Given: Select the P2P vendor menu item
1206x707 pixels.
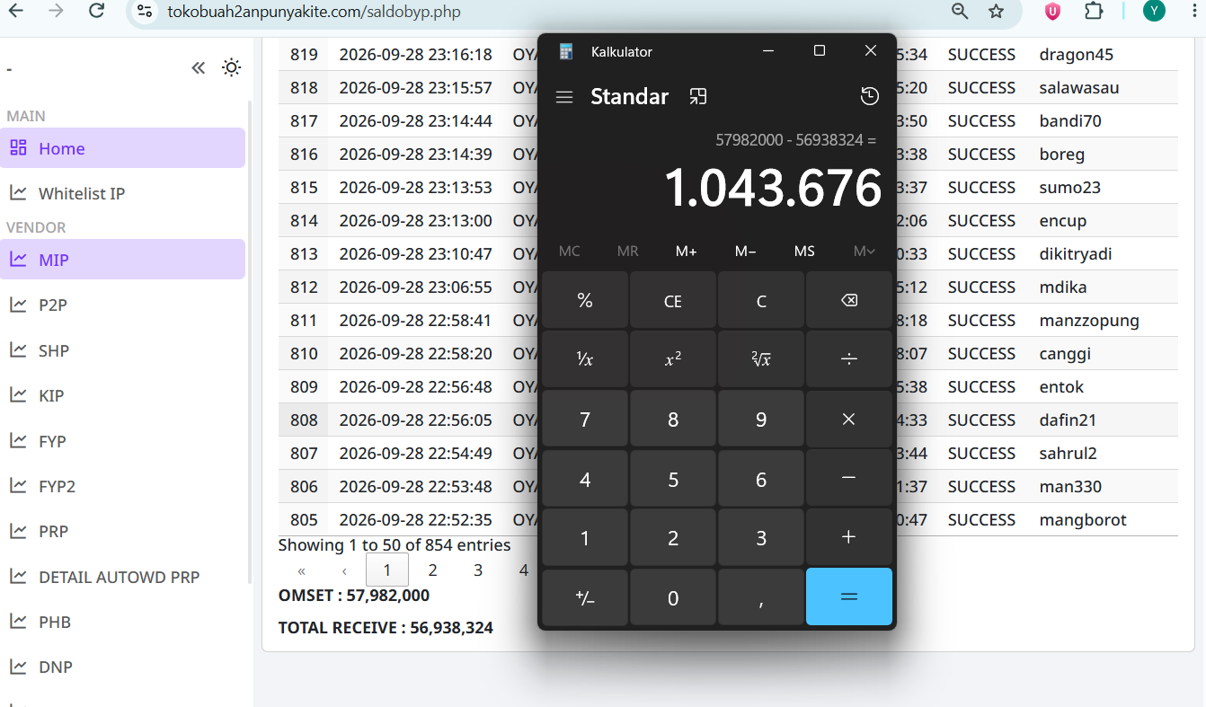Looking at the screenshot, I should pyautogui.click(x=52, y=305).
